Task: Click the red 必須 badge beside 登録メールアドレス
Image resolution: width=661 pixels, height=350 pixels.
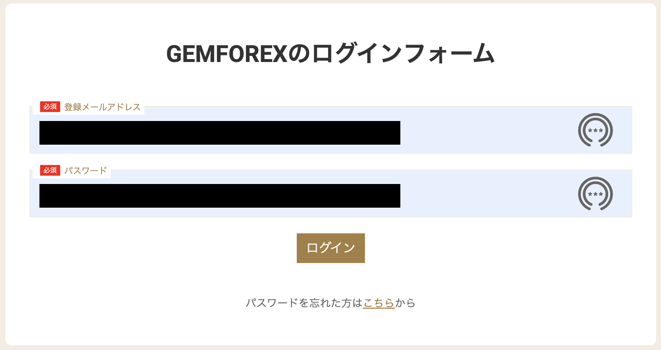Action: (x=50, y=107)
